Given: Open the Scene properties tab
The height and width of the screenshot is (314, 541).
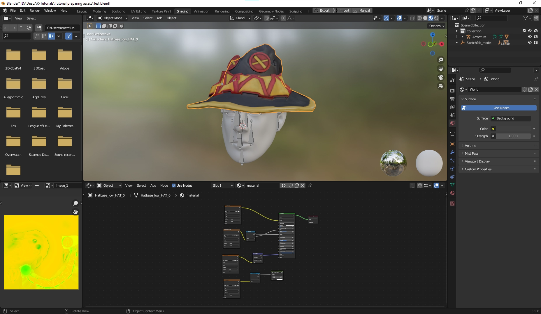Looking at the screenshot, I should pos(452,115).
